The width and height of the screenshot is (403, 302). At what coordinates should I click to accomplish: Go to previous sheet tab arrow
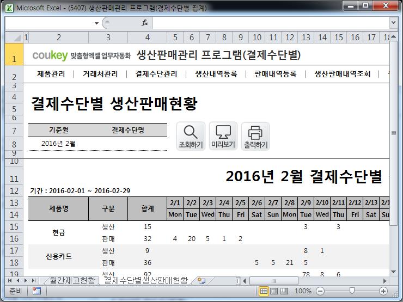click(x=18, y=280)
